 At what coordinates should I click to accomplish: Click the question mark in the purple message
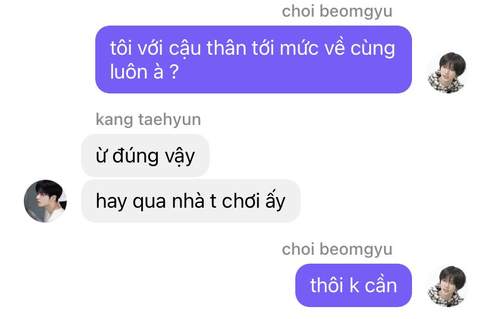pyautogui.click(x=174, y=72)
